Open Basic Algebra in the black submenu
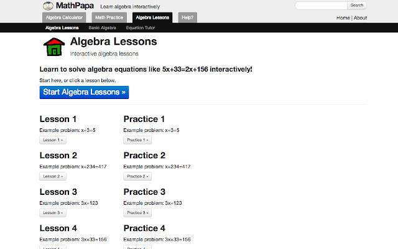The image size is (398, 249). point(103,28)
